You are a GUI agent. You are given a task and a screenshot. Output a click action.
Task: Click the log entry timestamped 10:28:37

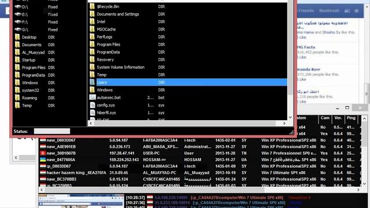[x=219, y=198]
